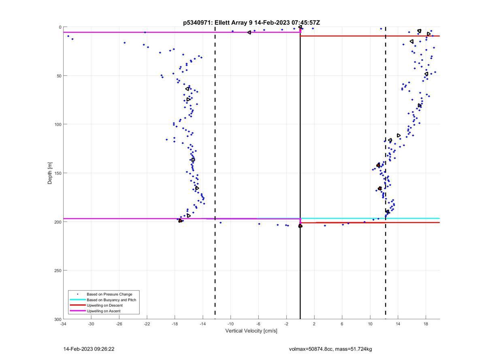Click the x-axis tick label -34
Screen dimensions: 486x359
[x=63, y=324]
